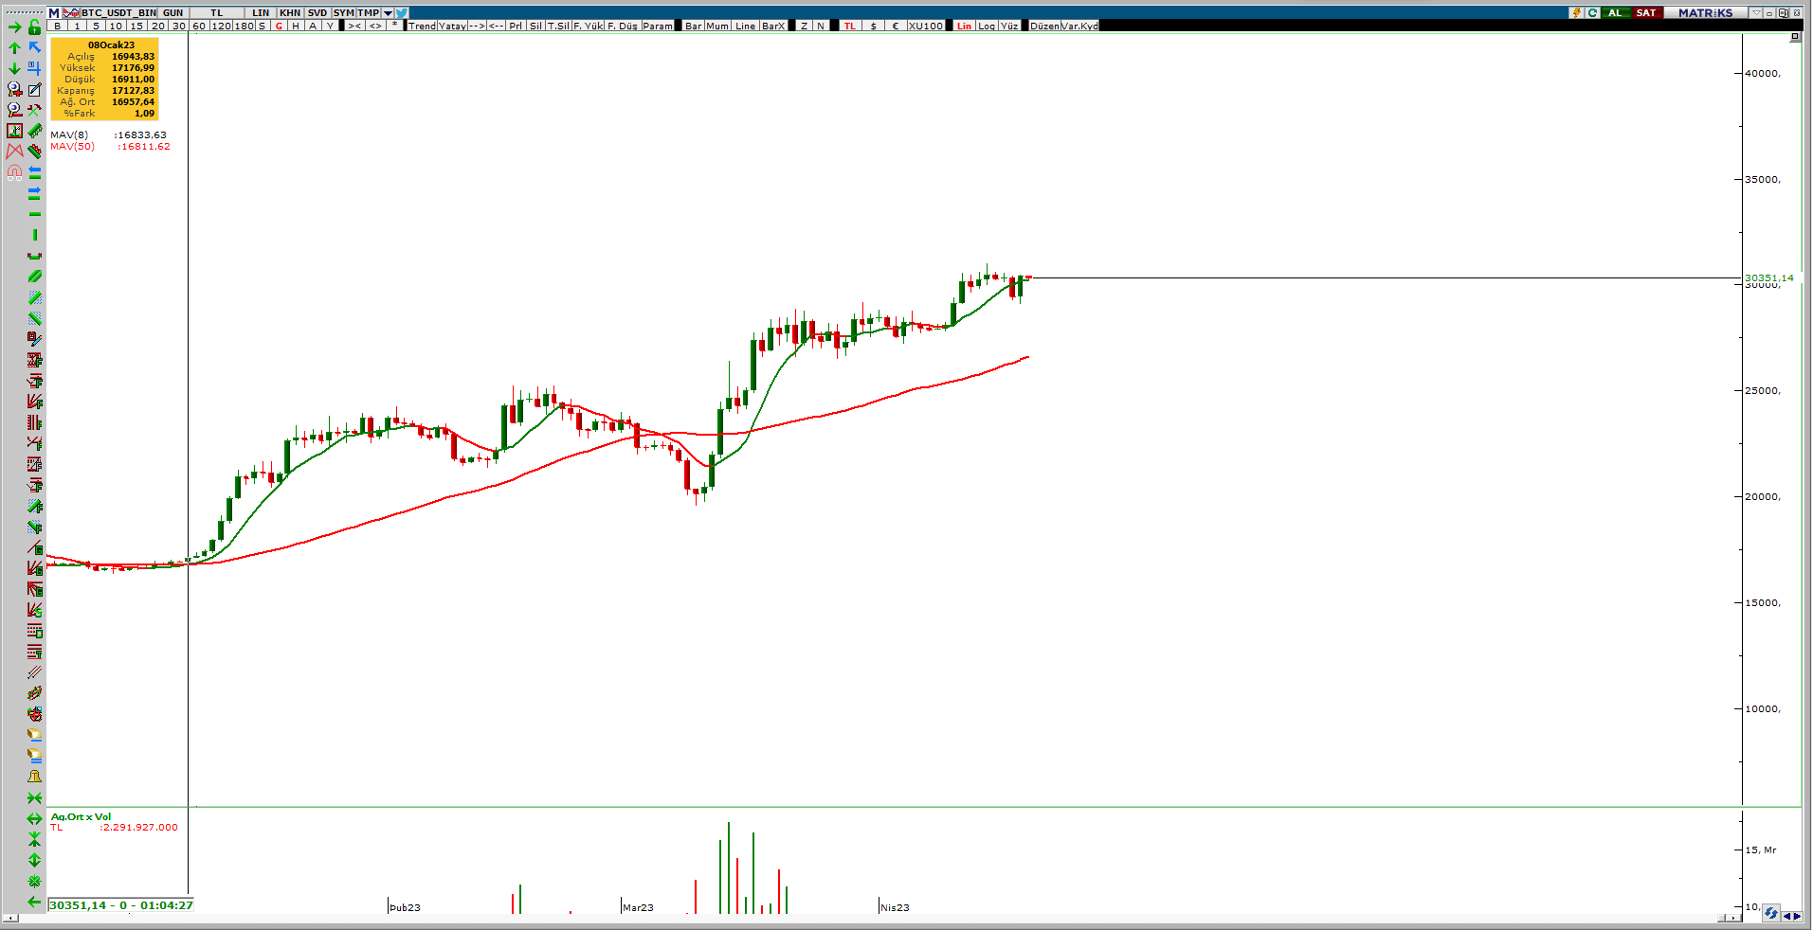Click the crossed hammer tools icon
This screenshot has height=930, width=1813.
click(35, 110)
